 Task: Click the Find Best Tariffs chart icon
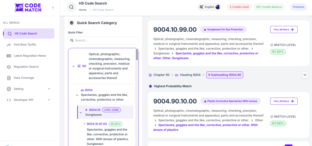tap(9, 45)
